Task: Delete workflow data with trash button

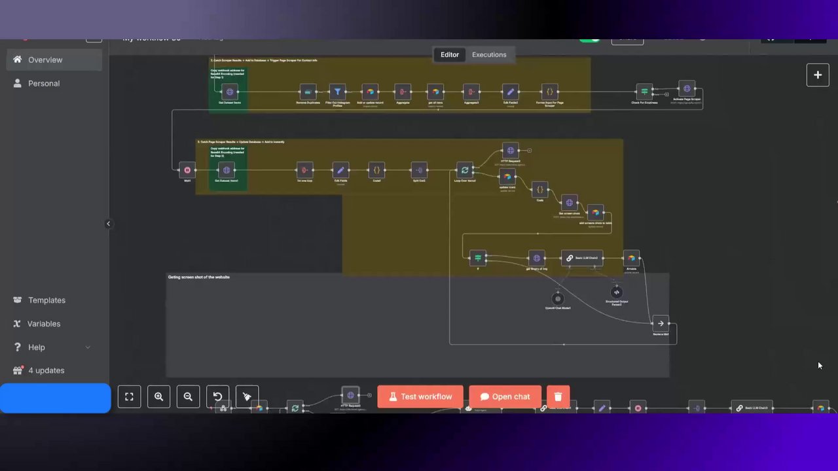Action: coord(558,396)
